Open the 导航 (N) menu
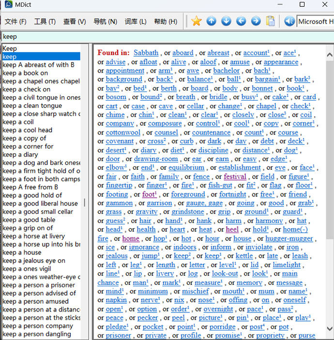The width and height of the screenshot is (334, 340). tap(105, 21)
